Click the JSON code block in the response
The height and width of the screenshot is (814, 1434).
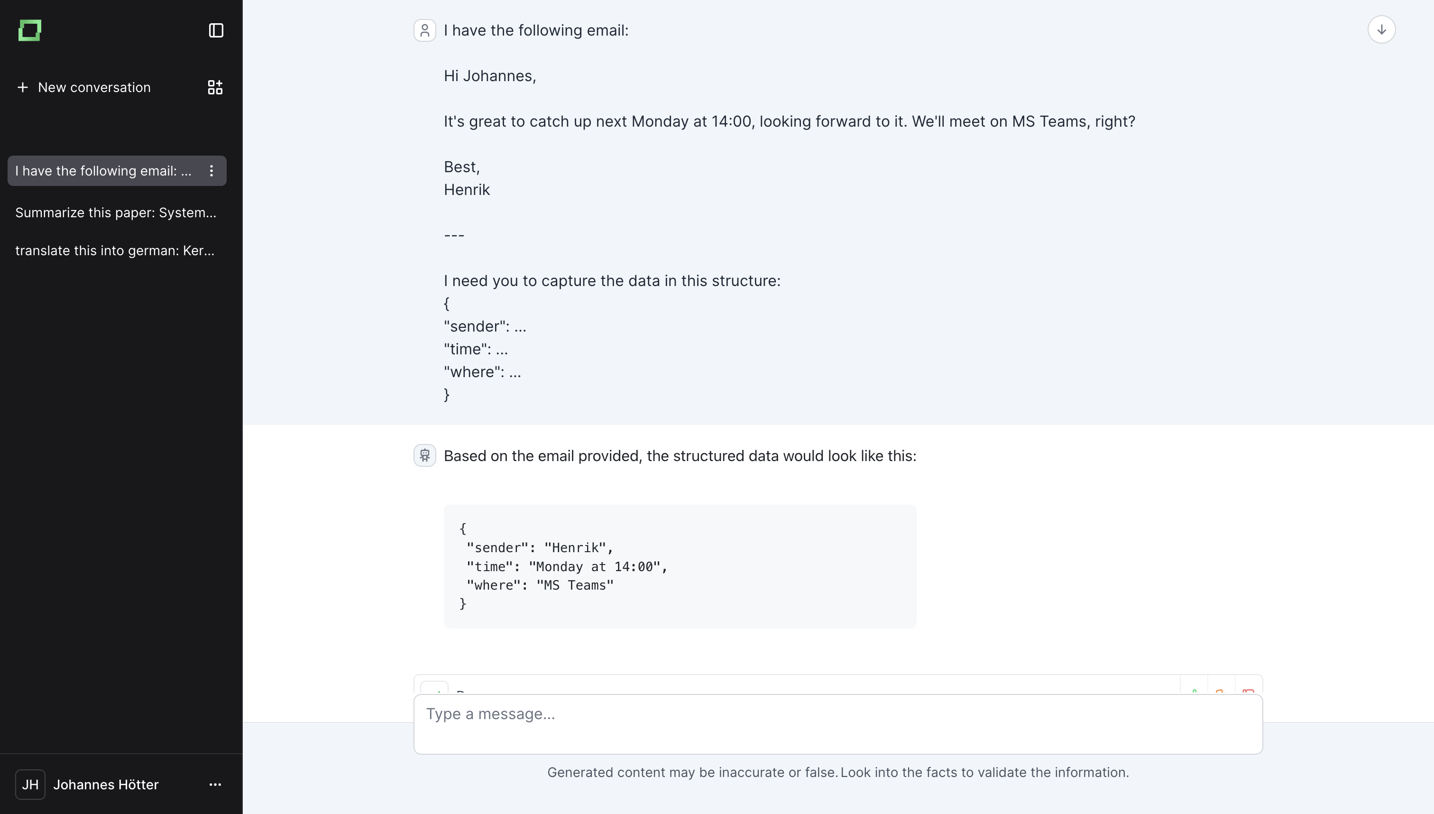[x=679, y=566]
